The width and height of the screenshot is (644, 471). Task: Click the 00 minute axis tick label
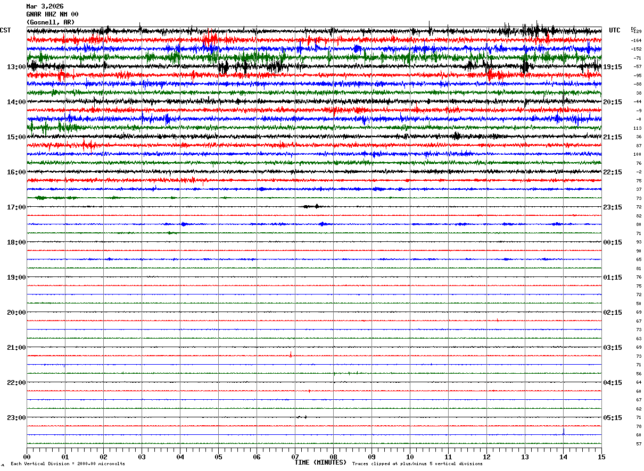[27, 457]
